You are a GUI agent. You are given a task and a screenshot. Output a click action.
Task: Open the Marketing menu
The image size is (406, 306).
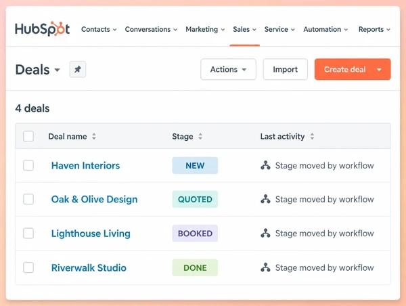tap(205, 29)
